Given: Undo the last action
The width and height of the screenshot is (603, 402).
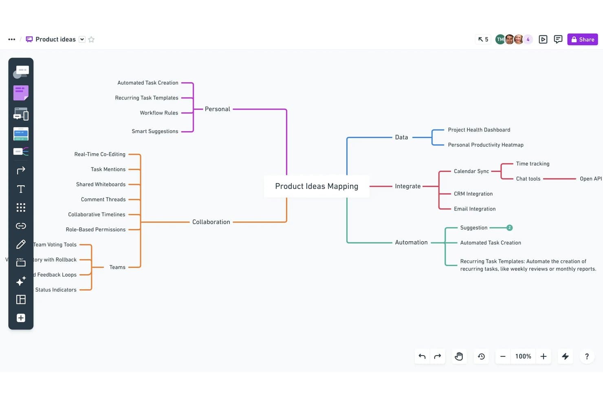Looking at the screenshot, I should point(422,356).
